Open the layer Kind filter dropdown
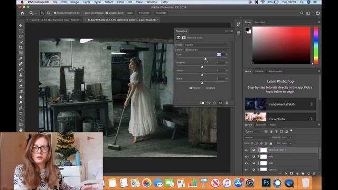Screen dimensions: 338x190 pyautogui.click(x=253, y=131)
